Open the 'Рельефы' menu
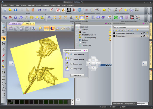This screenshot has height=109, width=153. [46, 5]
